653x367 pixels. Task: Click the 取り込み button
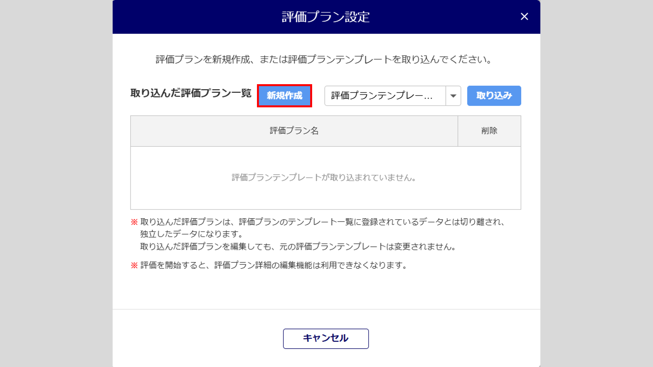[494, 96]
